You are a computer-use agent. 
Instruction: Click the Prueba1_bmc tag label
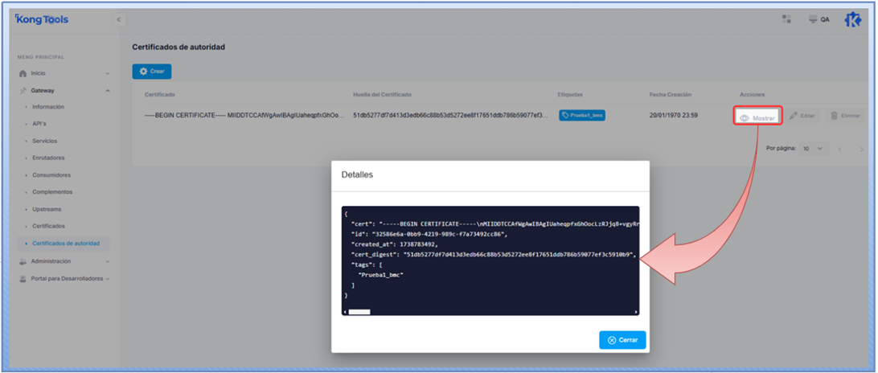[582, 116]
